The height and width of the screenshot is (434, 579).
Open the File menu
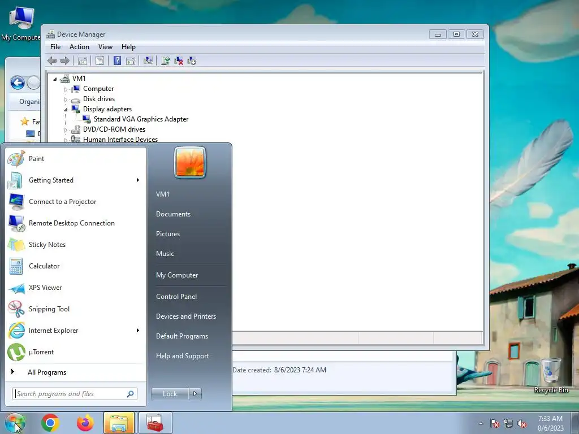[55, 47]
